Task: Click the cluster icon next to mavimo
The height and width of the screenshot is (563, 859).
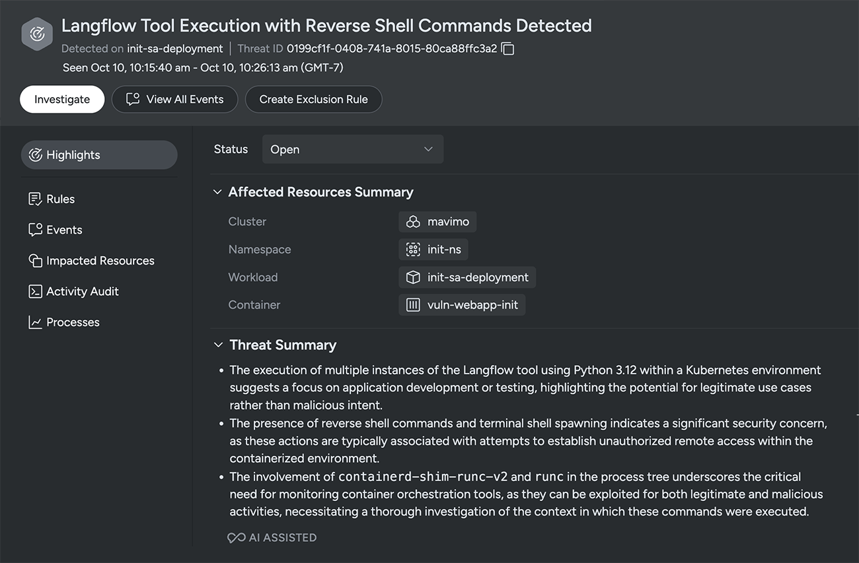Action: [413, 222]
